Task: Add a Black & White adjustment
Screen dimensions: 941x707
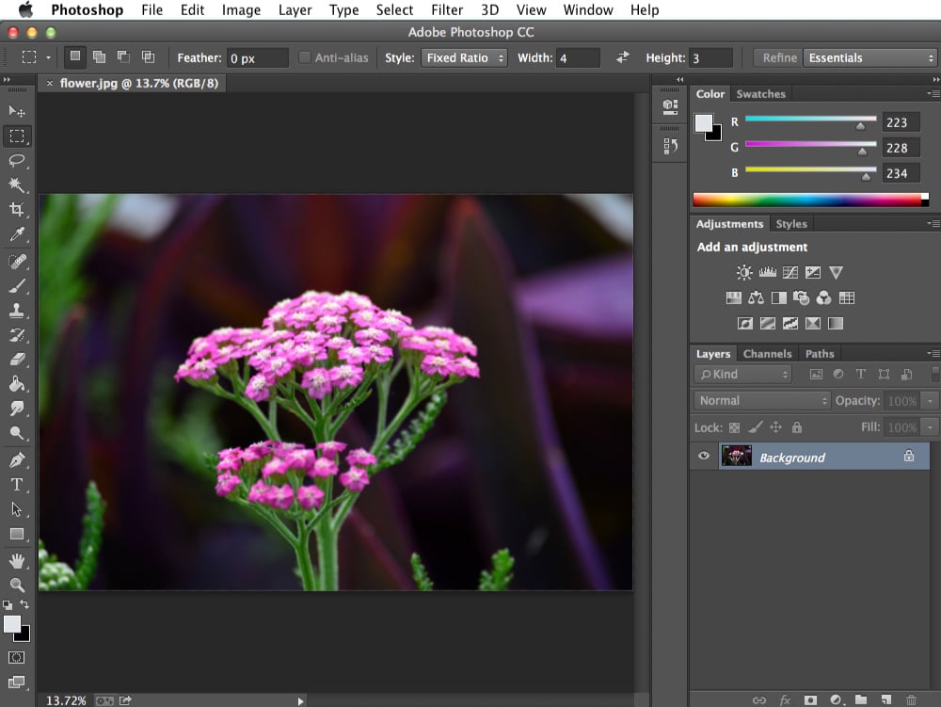Action: pos(779,297)
